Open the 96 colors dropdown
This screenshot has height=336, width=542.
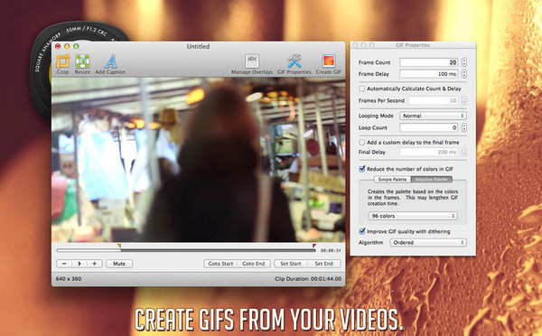tap(413, 216)
